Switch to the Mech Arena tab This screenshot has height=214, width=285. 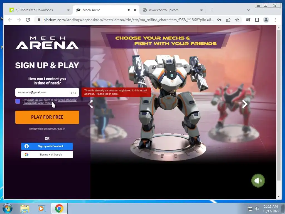tap(102, 10)
